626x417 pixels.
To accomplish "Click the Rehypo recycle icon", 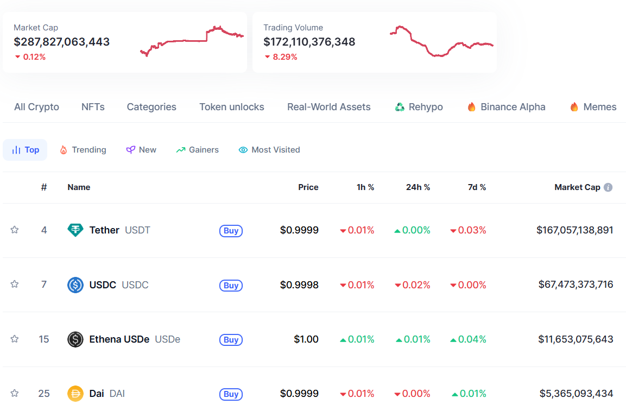I will [x=400, y=107].
